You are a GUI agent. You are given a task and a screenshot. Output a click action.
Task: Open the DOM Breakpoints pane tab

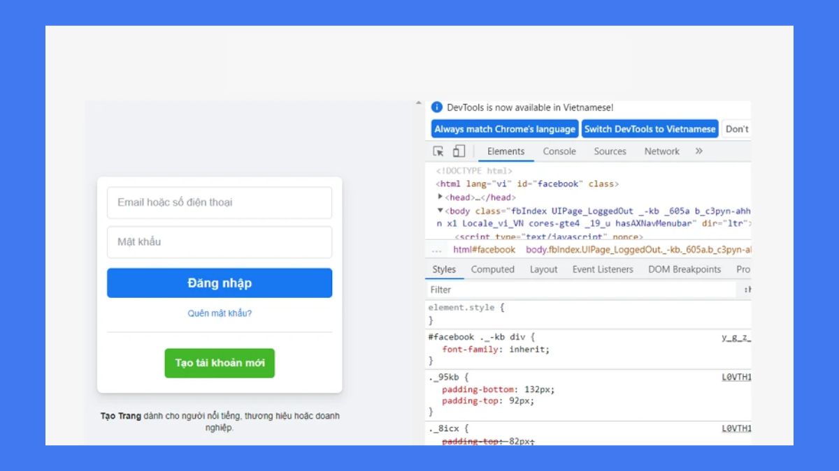tap(684, 269)
